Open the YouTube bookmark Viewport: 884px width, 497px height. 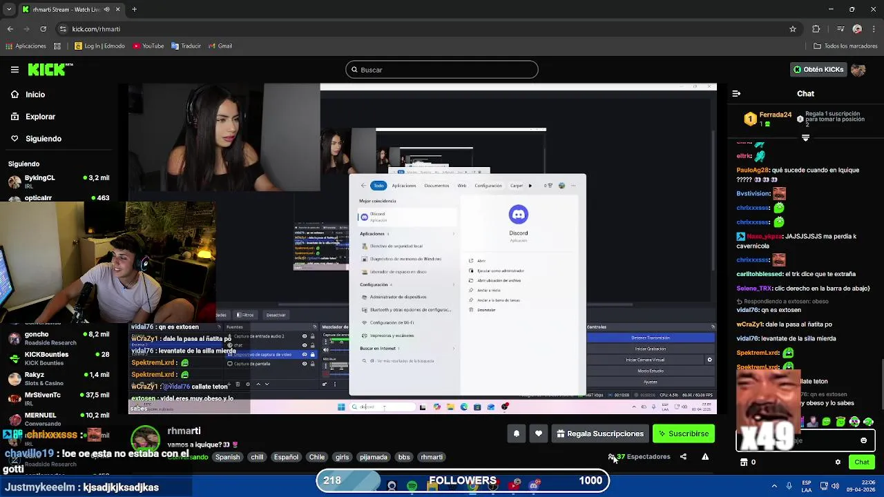(148, 46)
